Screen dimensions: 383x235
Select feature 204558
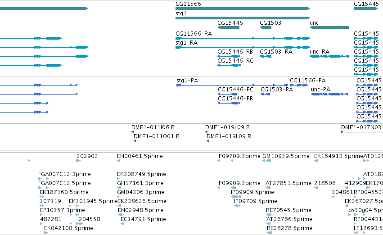(81, 224)
